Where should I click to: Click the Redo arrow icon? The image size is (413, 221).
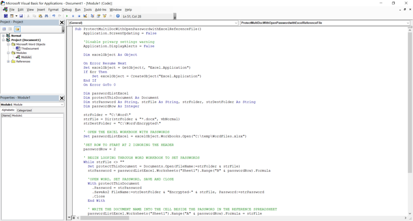pyautogui.click(x=60, y=16)
